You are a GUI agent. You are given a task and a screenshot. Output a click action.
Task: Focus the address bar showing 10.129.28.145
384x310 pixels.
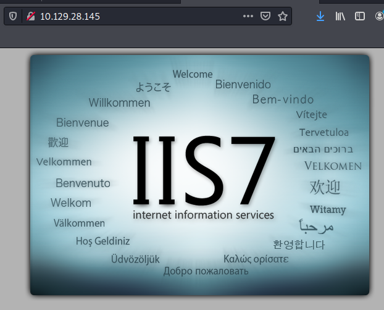click(x=136, y=17)
